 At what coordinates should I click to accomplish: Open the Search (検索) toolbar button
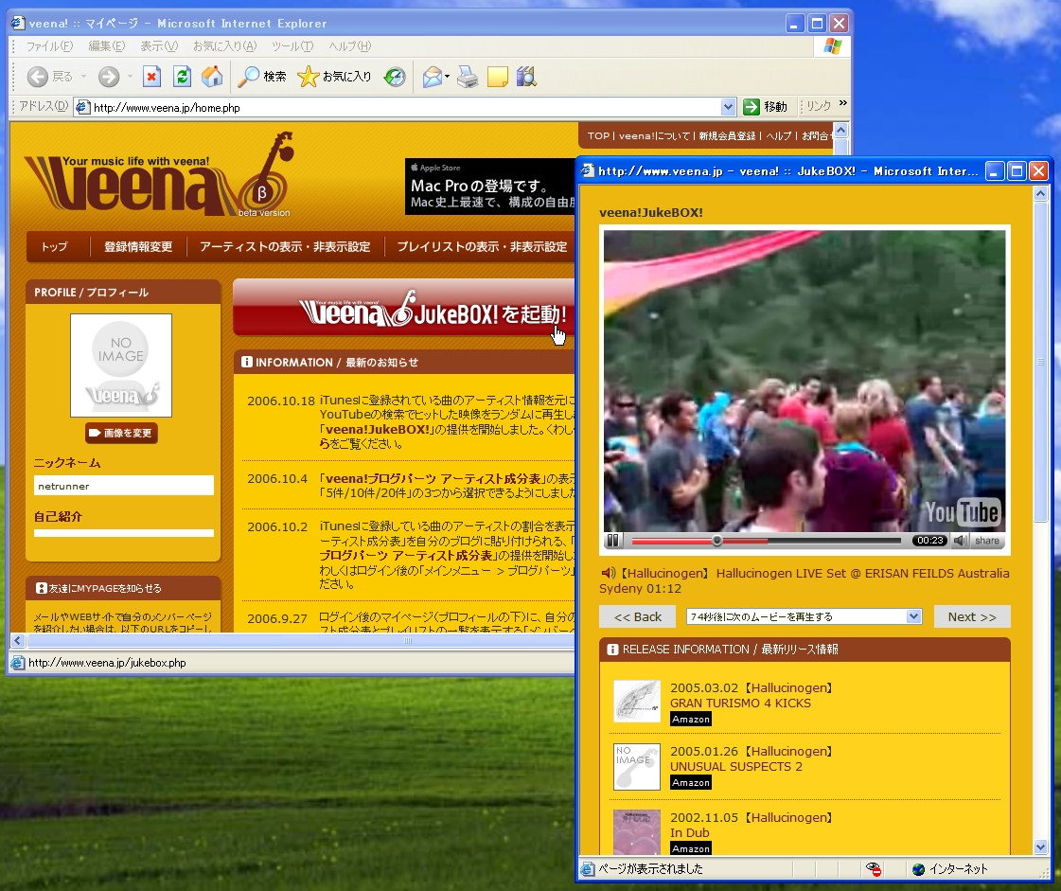tap(262, 77)
